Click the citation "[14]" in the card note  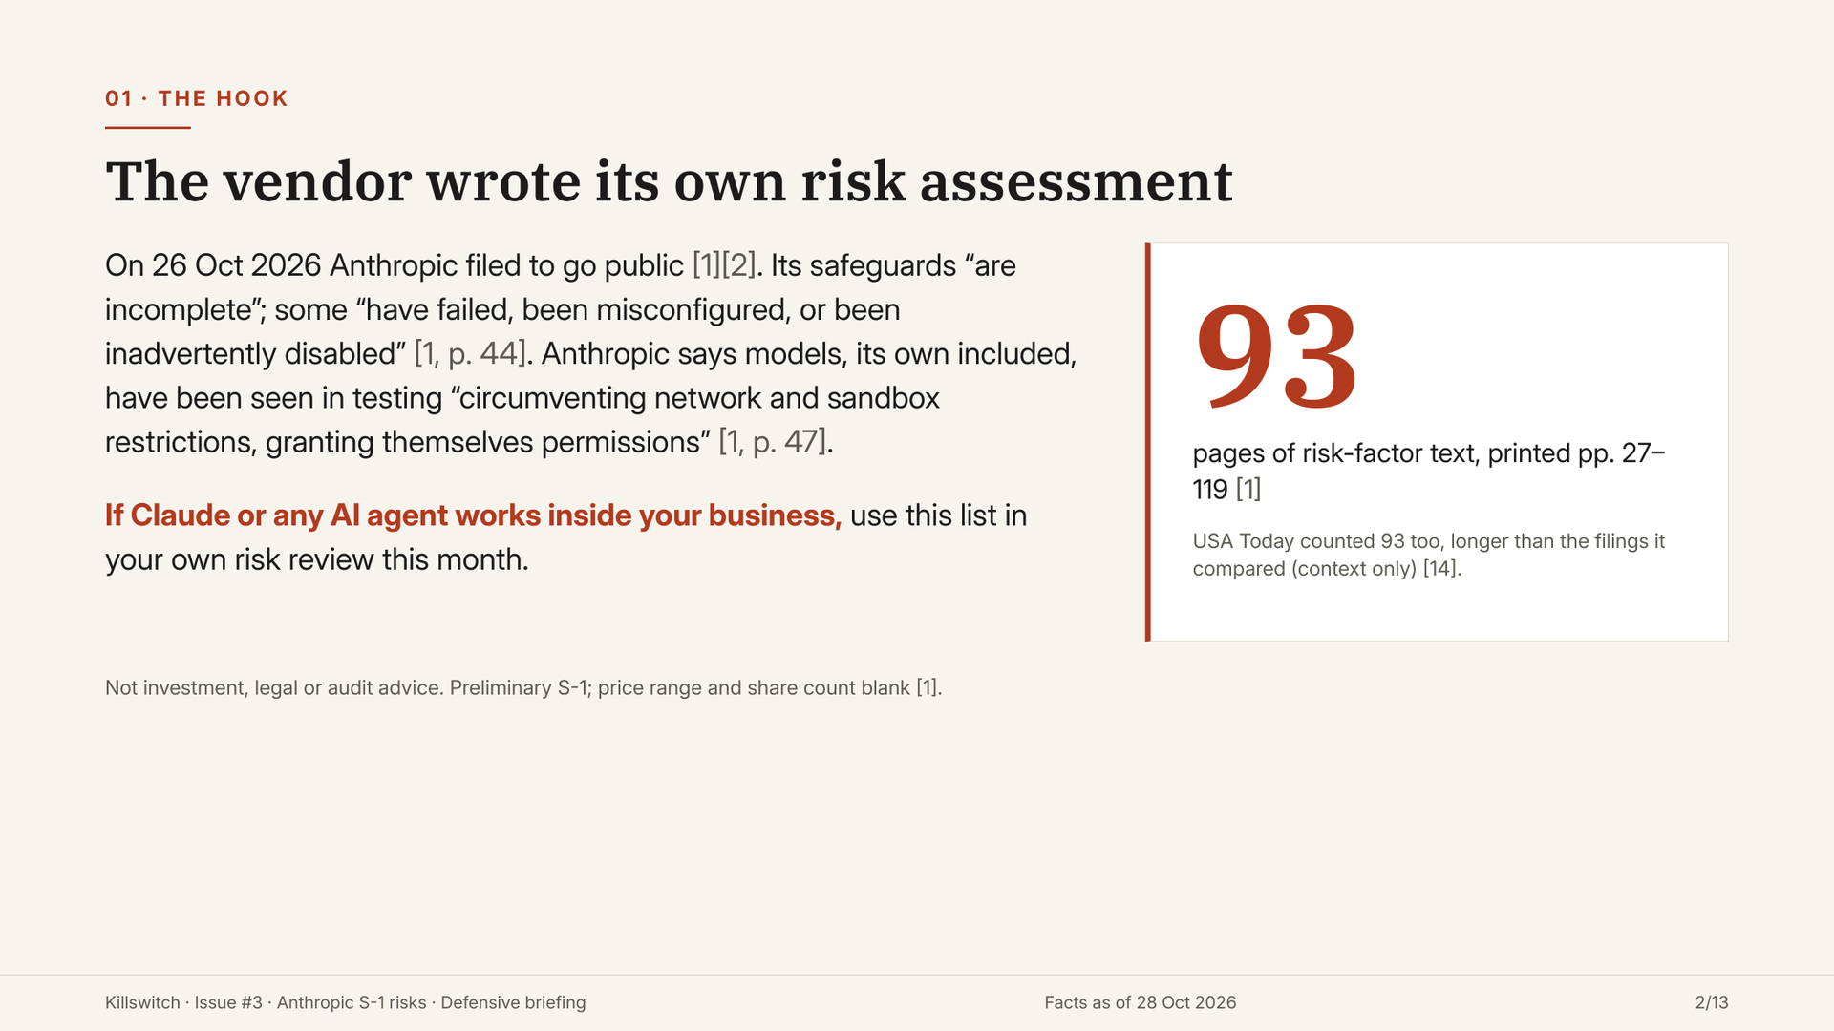point(1439,569)
